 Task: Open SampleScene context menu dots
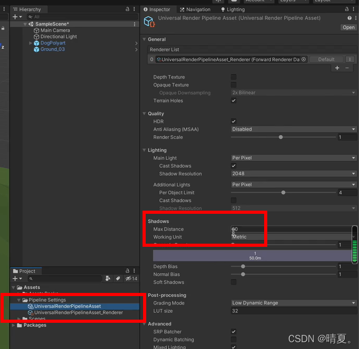pyautogui.click(x=134, y=24)
